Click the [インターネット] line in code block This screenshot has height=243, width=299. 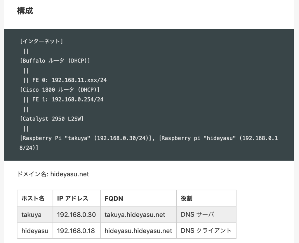[41, 41]
